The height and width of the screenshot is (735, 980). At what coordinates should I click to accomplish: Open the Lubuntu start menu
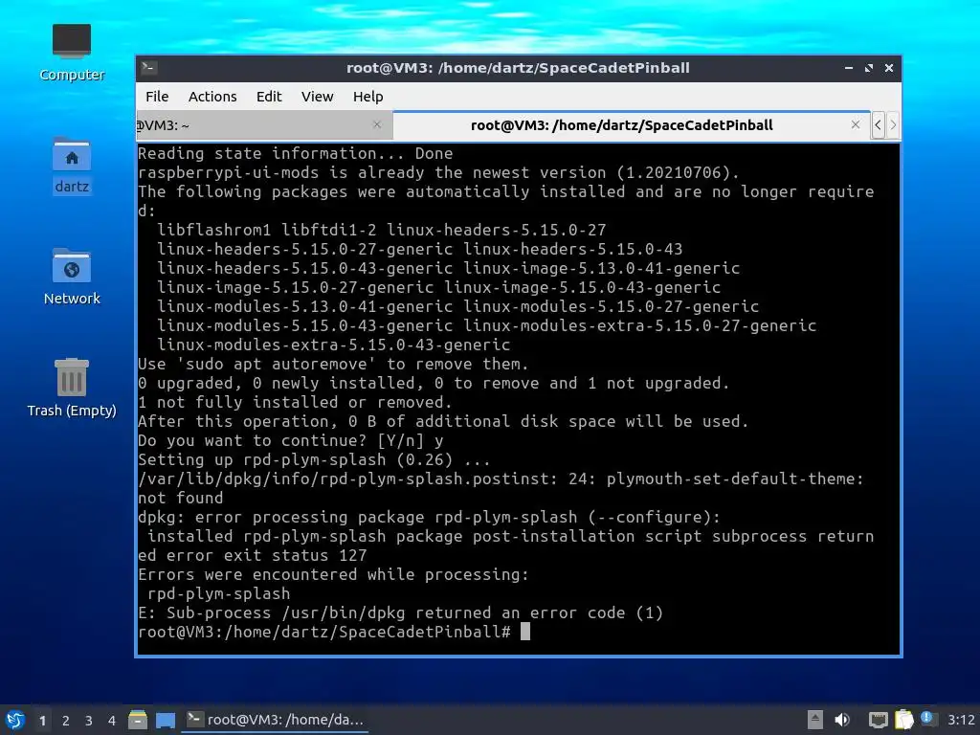pos(15,720)
